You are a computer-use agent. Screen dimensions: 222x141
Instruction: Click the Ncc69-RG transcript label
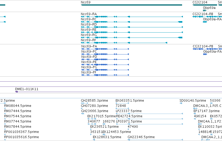click(89, 35)
